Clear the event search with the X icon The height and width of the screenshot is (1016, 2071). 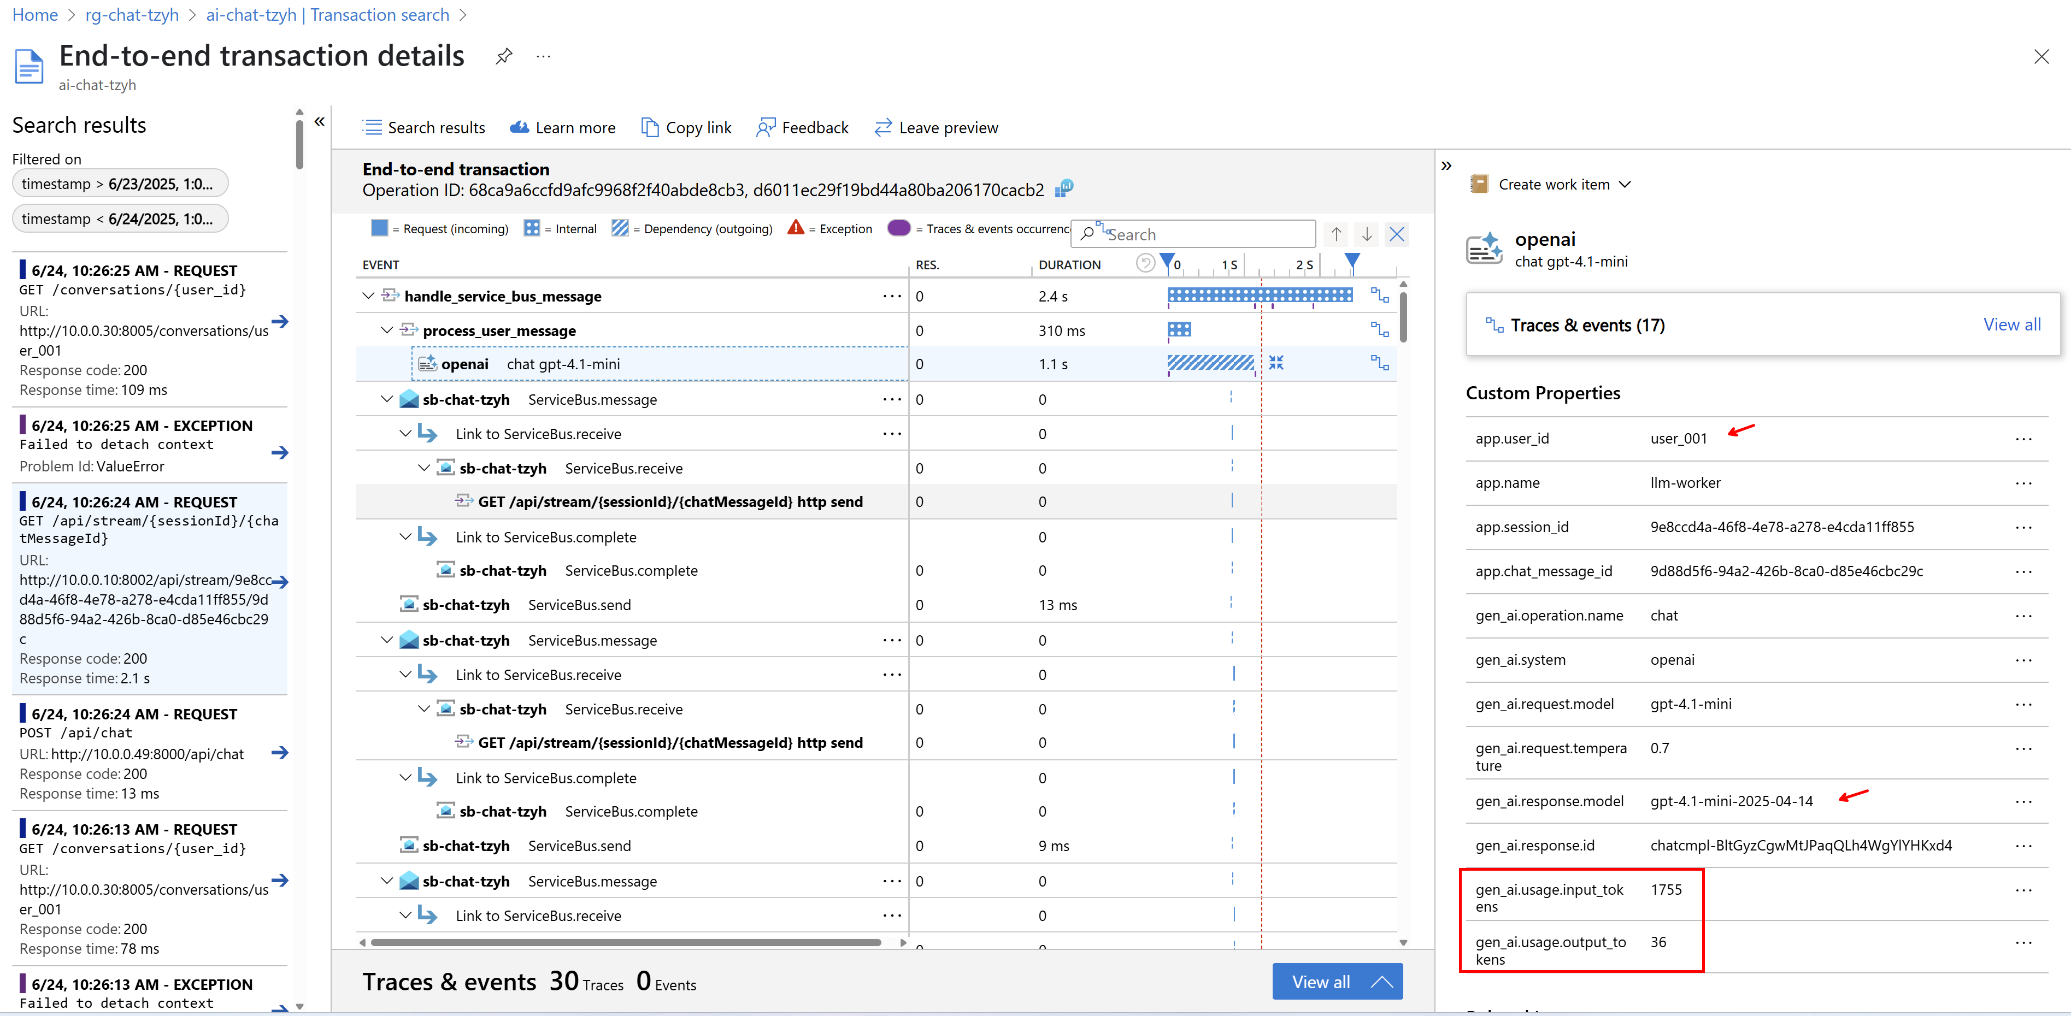click(x=1397, y=234)
